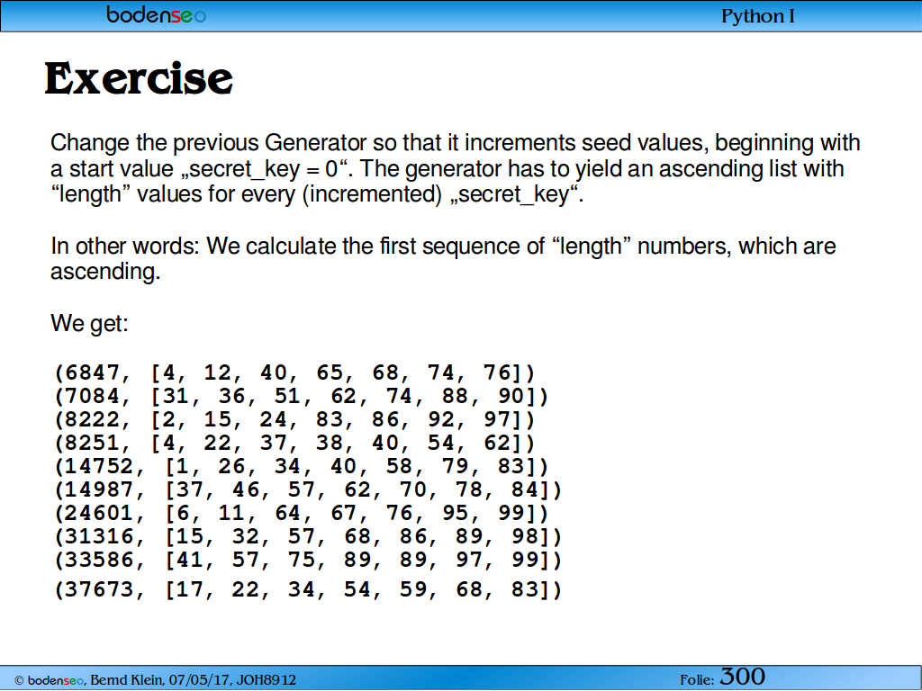922x691 pixels.
Task: Click the output row starting with 14752
Action: 302,467
